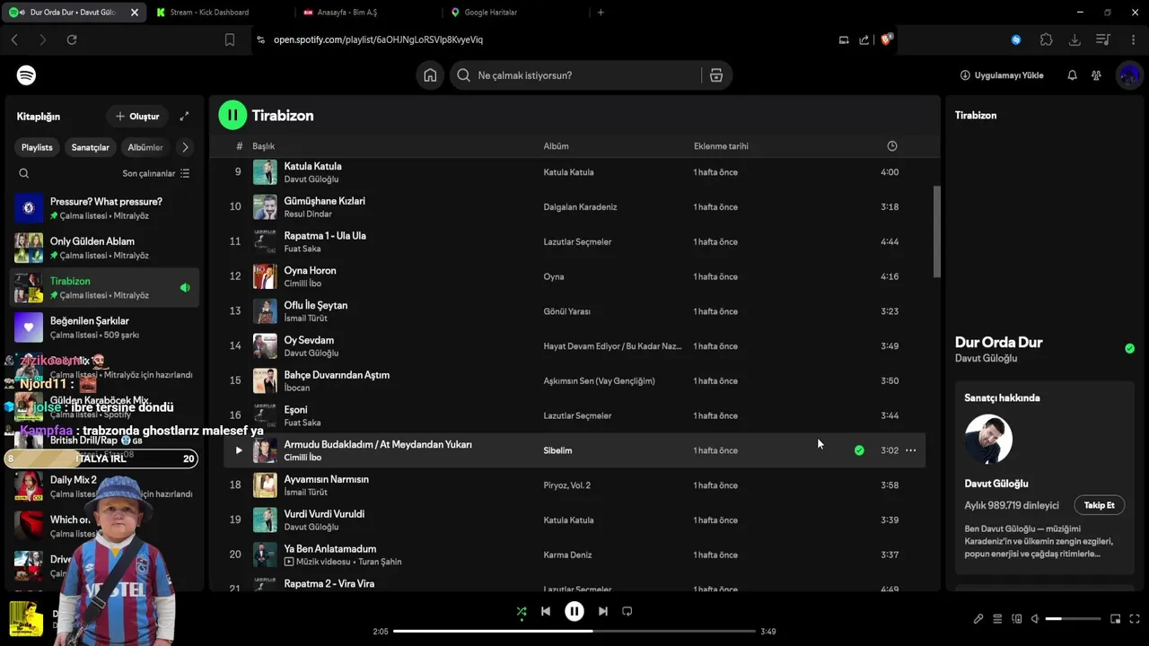
Task: Follow Davut Güloğlu with Takip Et
Action: pos(1099,505)
